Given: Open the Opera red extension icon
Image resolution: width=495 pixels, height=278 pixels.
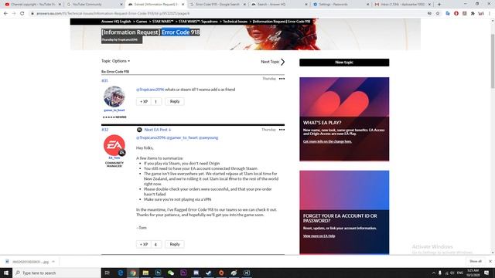Looking at the screenshot, I should 456,14.
